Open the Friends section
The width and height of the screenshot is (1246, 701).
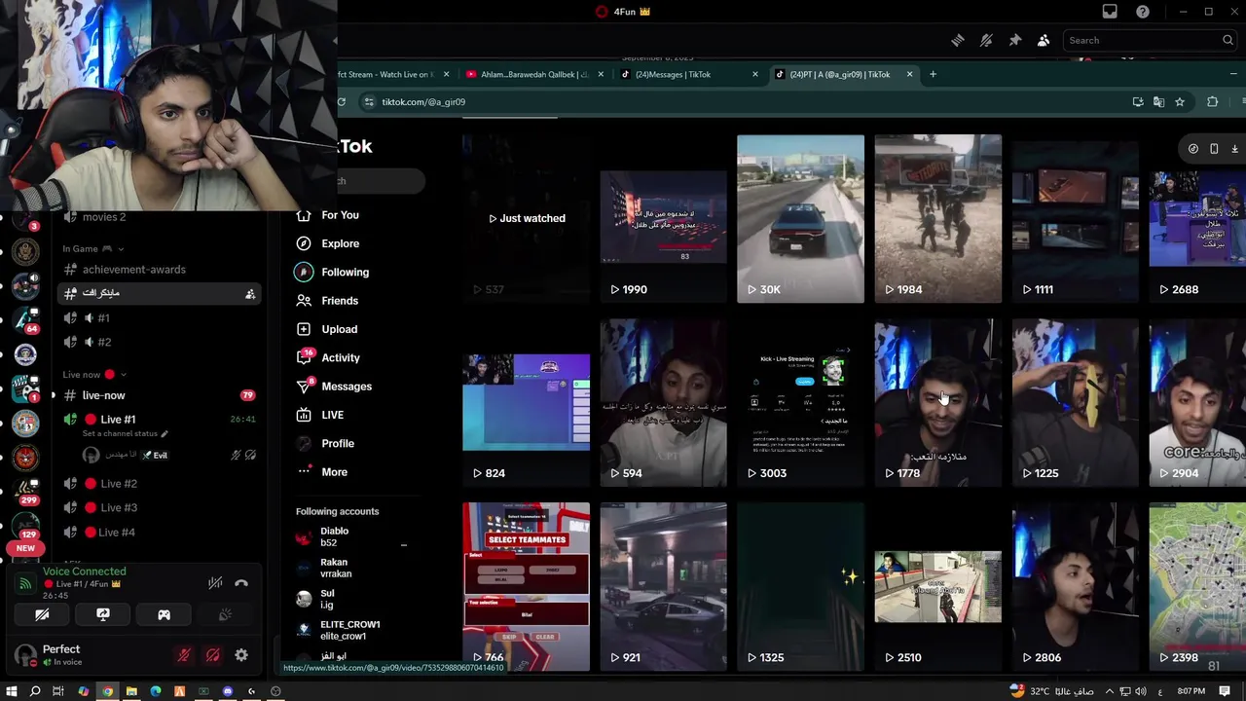(340, 301)
